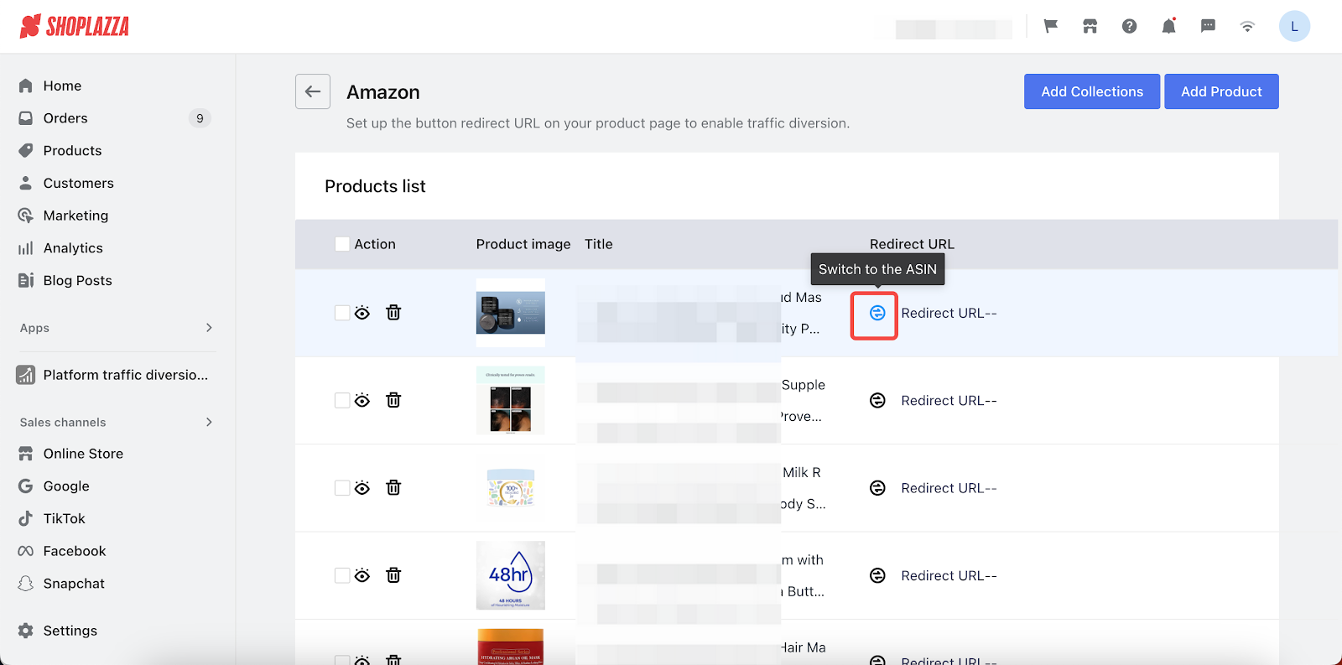The width and height of the screenshot is (1342, 665).
Task: Select the Supple product row checkbox
Action: tap(342, 401)
